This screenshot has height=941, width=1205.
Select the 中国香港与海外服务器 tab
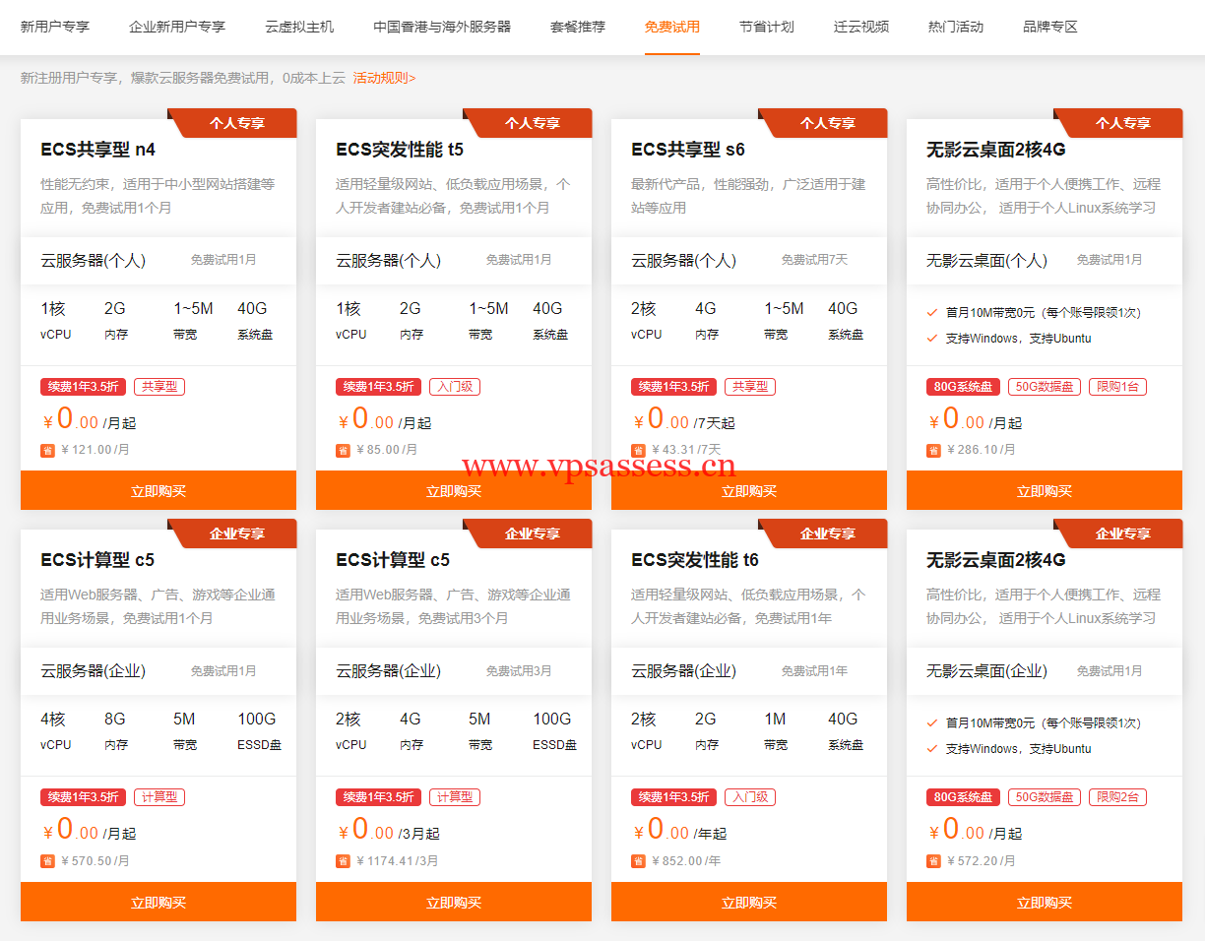click(442, 27)
